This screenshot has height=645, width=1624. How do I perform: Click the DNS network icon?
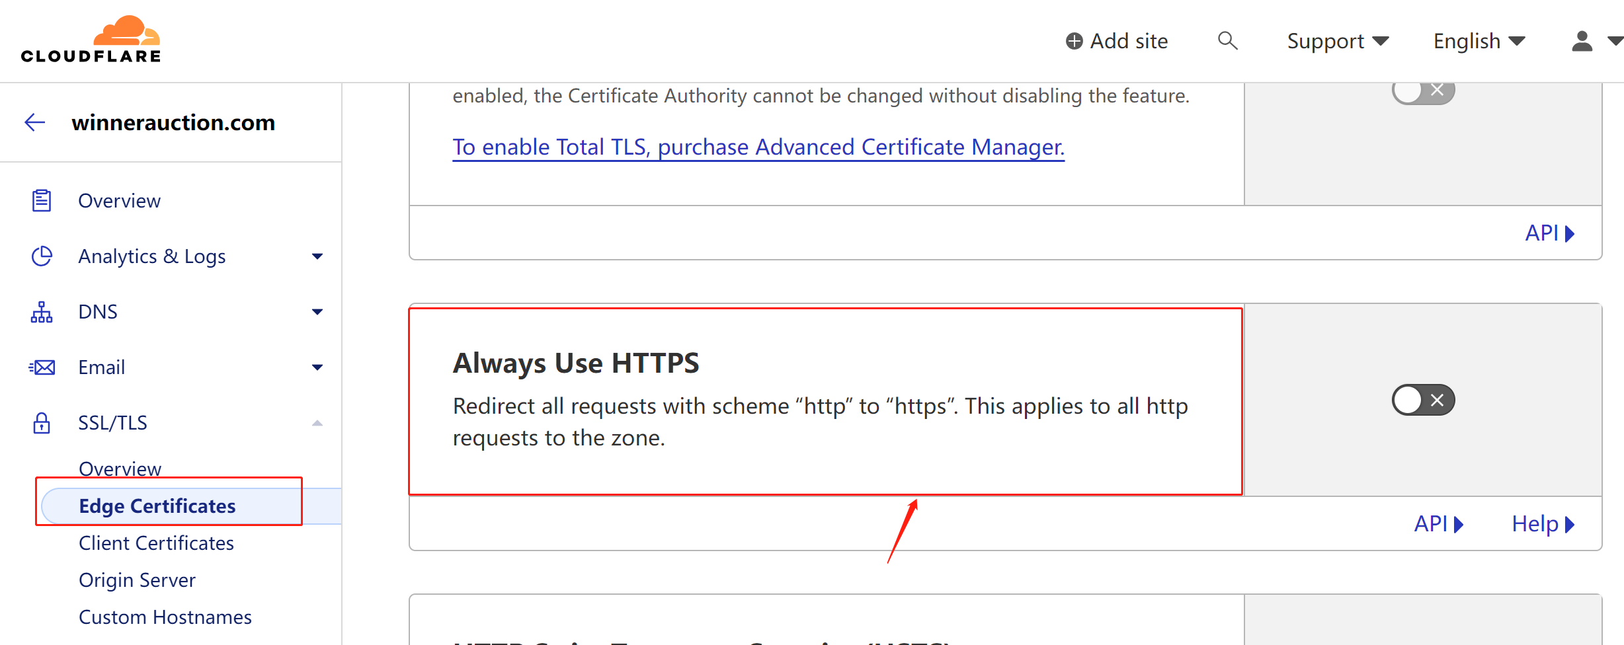click(42, 312)
